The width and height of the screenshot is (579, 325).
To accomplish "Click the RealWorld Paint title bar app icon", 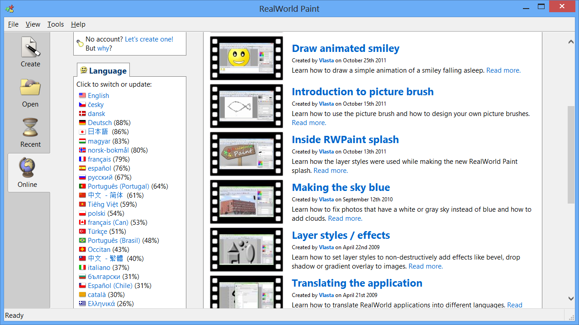I will (9, 9).
